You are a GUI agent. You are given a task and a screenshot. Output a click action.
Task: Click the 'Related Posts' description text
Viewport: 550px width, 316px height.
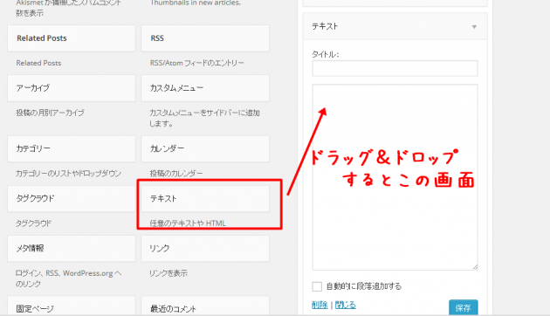pos(38,63)
